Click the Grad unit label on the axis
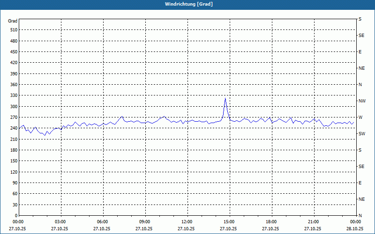Screen dimensions: 375x234 (13, 21)
